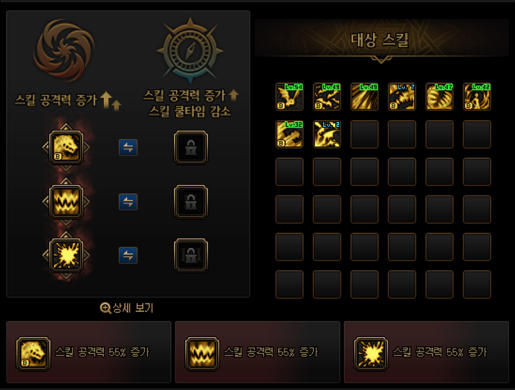The height and width of the screenshot is (390, 515).
Task: Open explosion skill 55% attack increase panel
Action: 427,352
